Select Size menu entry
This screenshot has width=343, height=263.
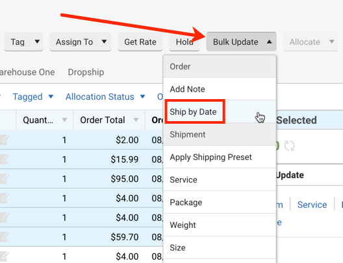pos(220,247)
